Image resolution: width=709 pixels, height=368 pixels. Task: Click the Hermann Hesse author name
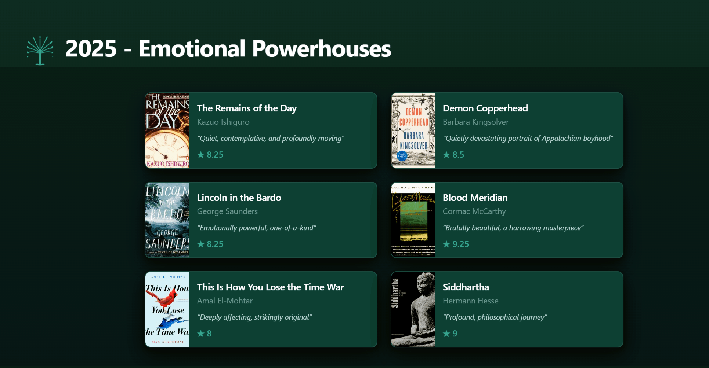click(x=470, y=301)
